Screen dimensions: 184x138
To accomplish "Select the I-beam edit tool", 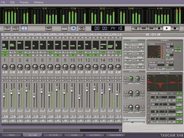I will 24,28.
